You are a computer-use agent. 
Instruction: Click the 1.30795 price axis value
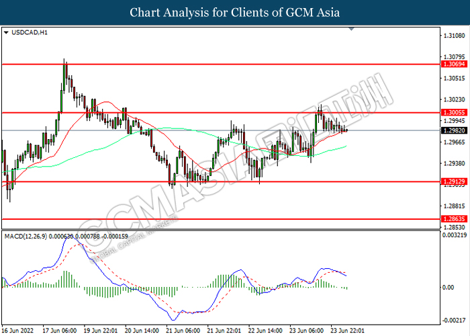(454, 56)
